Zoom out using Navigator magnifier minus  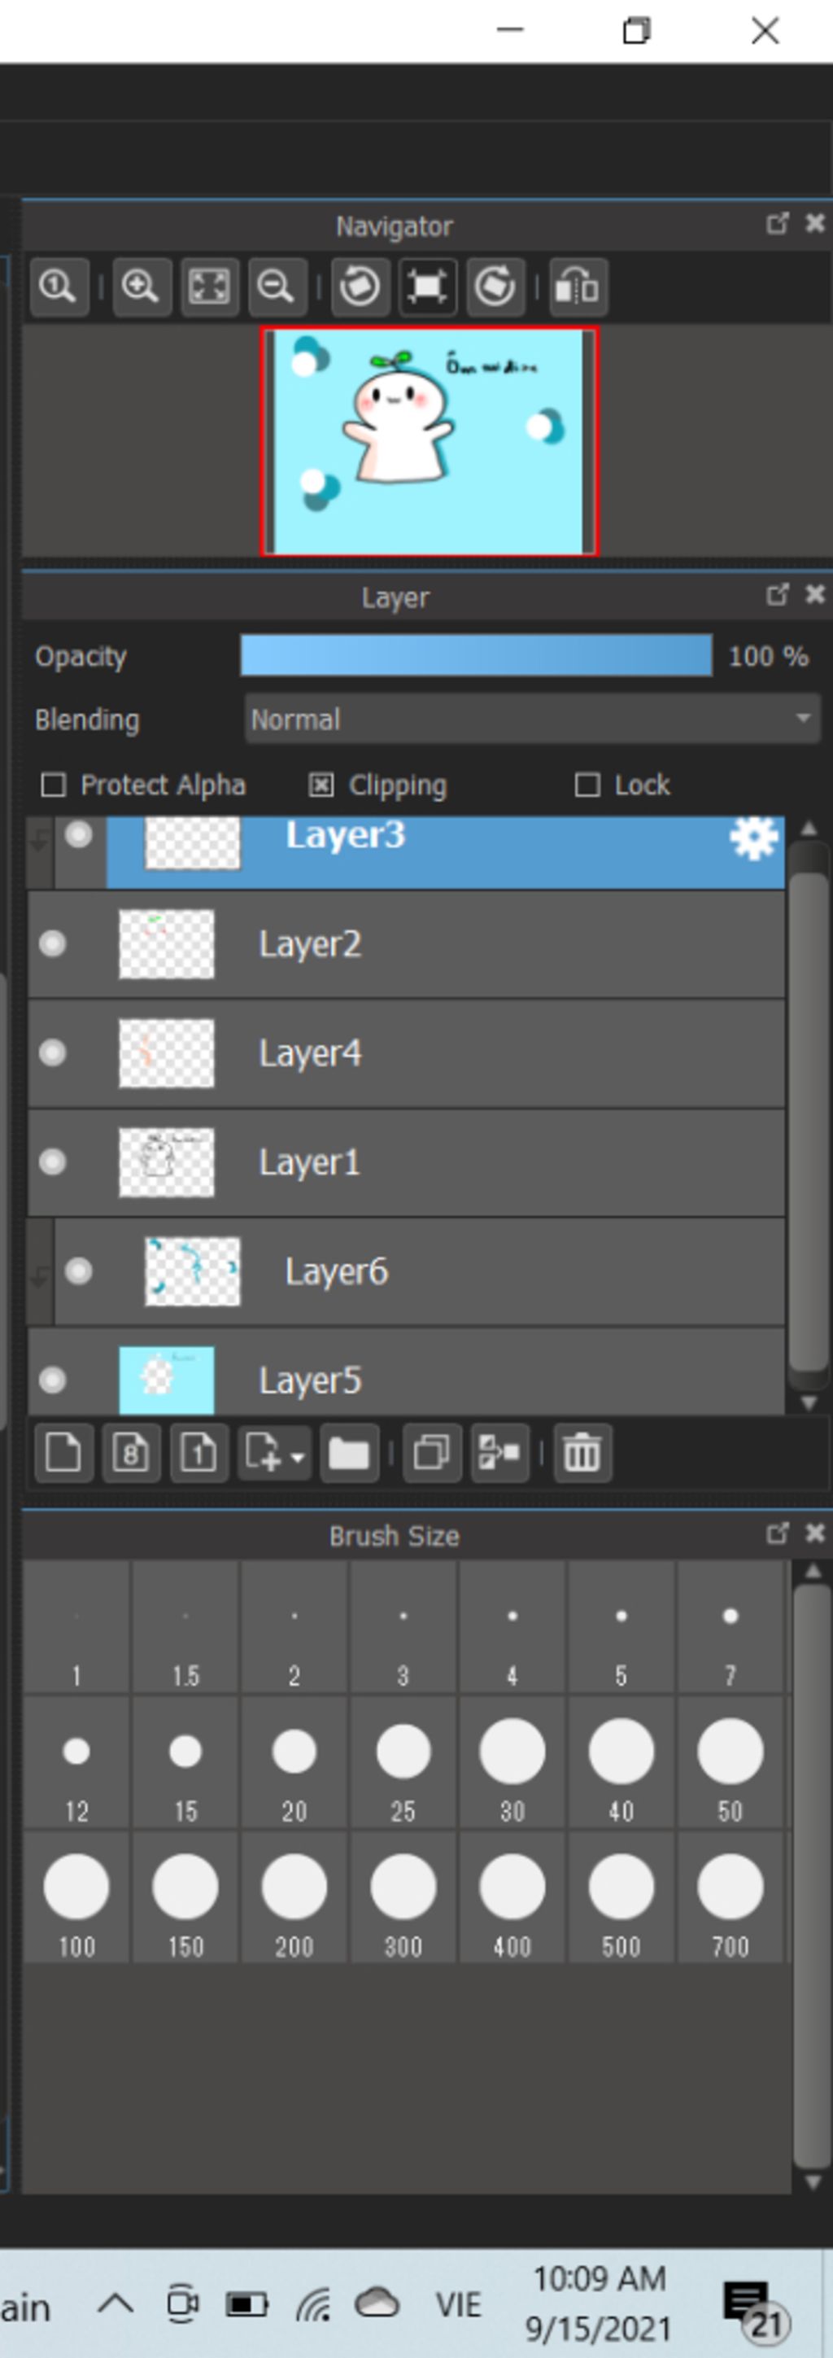[x=276, y=287]
